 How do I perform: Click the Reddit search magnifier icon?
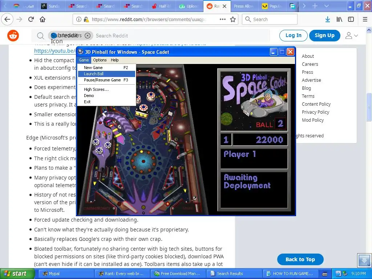coord(41,36)
